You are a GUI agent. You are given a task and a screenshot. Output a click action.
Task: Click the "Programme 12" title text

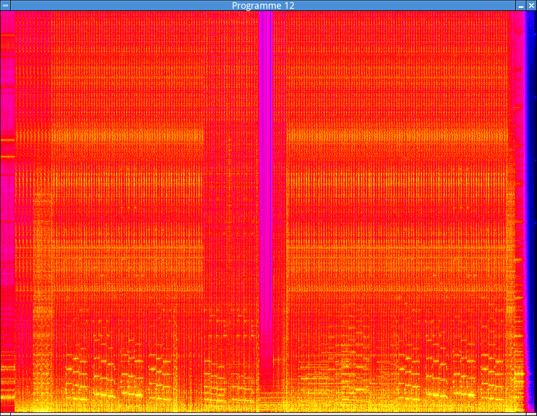click(263, 5)
